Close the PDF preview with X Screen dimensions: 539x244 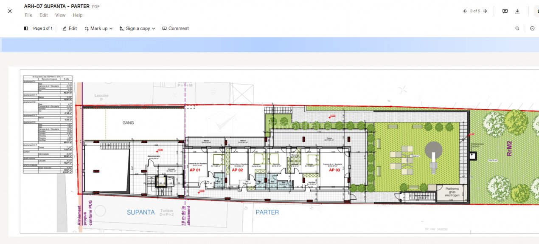[10, 11]
